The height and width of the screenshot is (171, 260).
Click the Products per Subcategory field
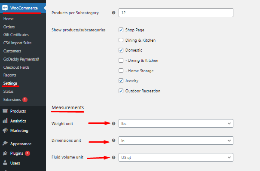pyautogui.click(x=176, y=13)
